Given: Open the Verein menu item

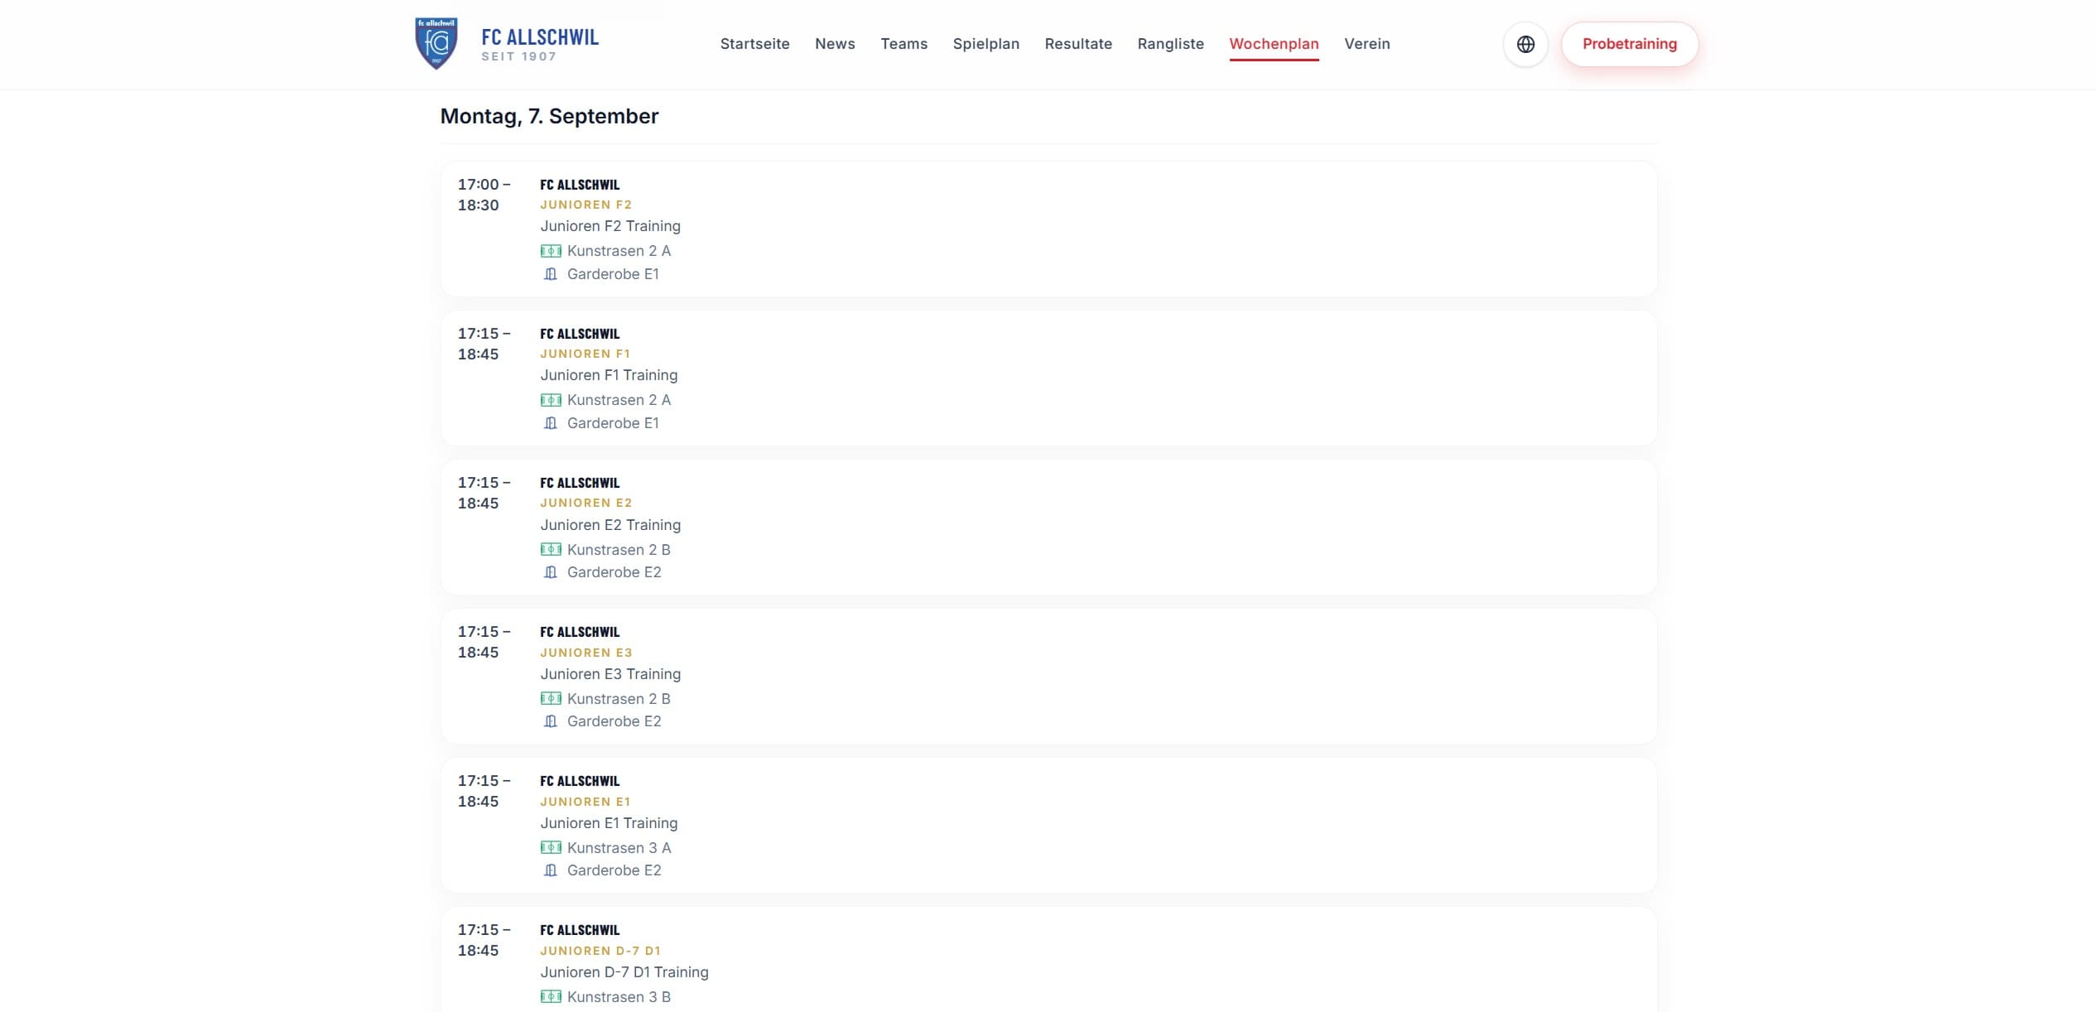Looking at the screenshot, I should click(x=1366, y=44).
